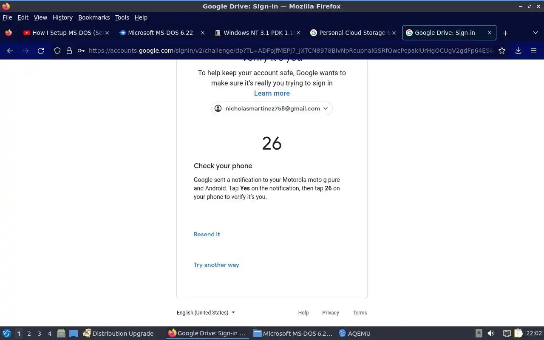
Task: Click the Resend it link
Action: [207, 234]
